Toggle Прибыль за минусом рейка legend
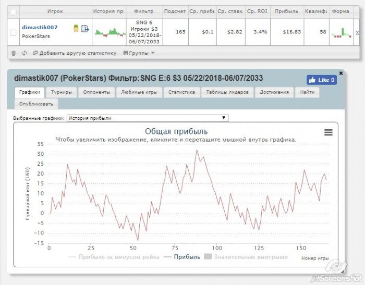 pyautogui.click(x=114, y=257)
